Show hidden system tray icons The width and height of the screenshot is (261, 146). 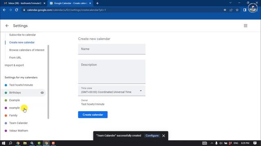(x=212, y=143)
